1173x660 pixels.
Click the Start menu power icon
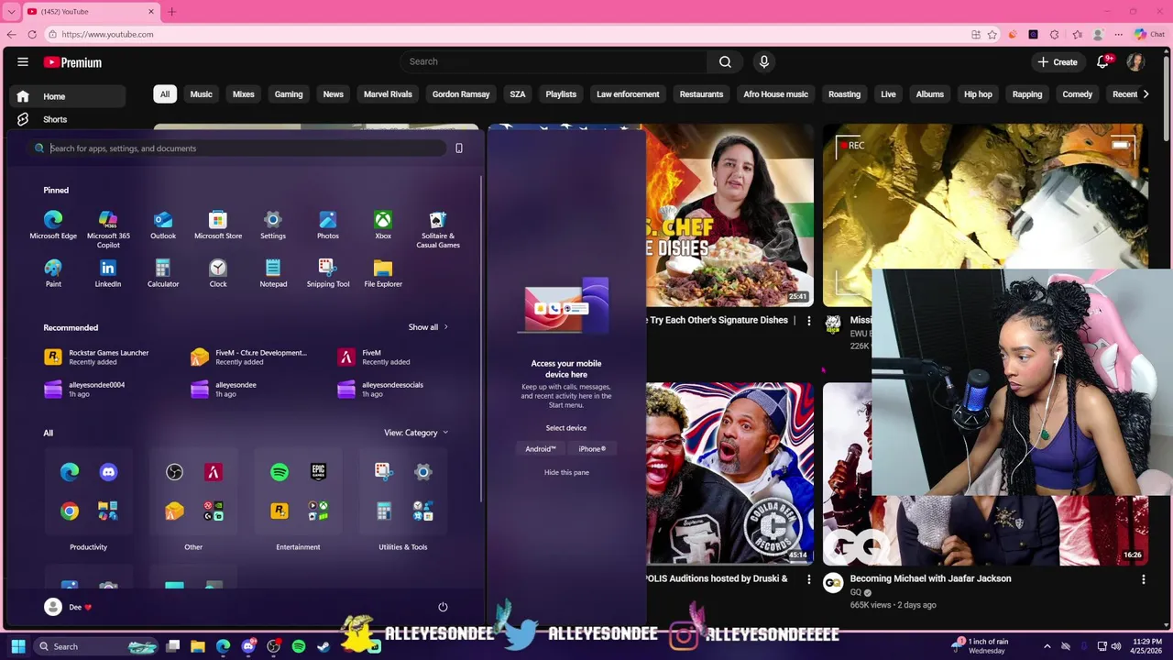coord(443,607)
